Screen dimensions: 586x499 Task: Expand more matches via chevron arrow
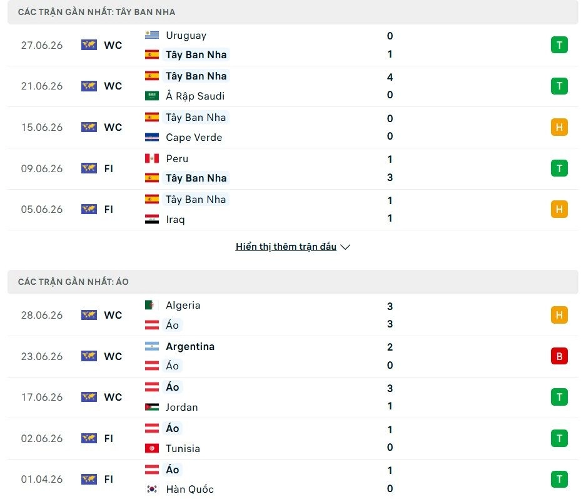point(345,247)
